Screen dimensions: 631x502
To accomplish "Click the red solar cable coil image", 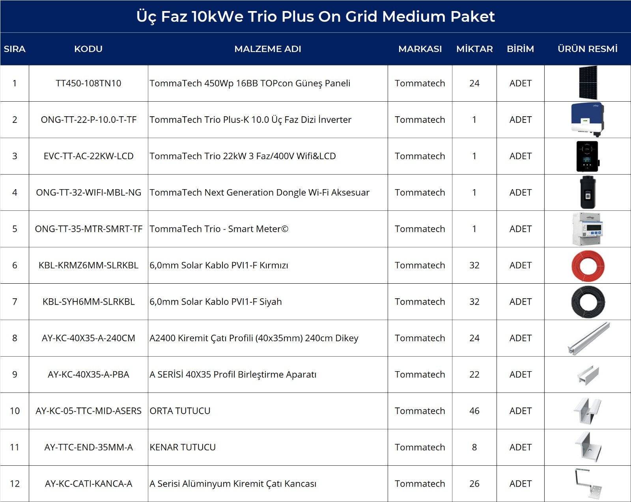I will 588,265.
